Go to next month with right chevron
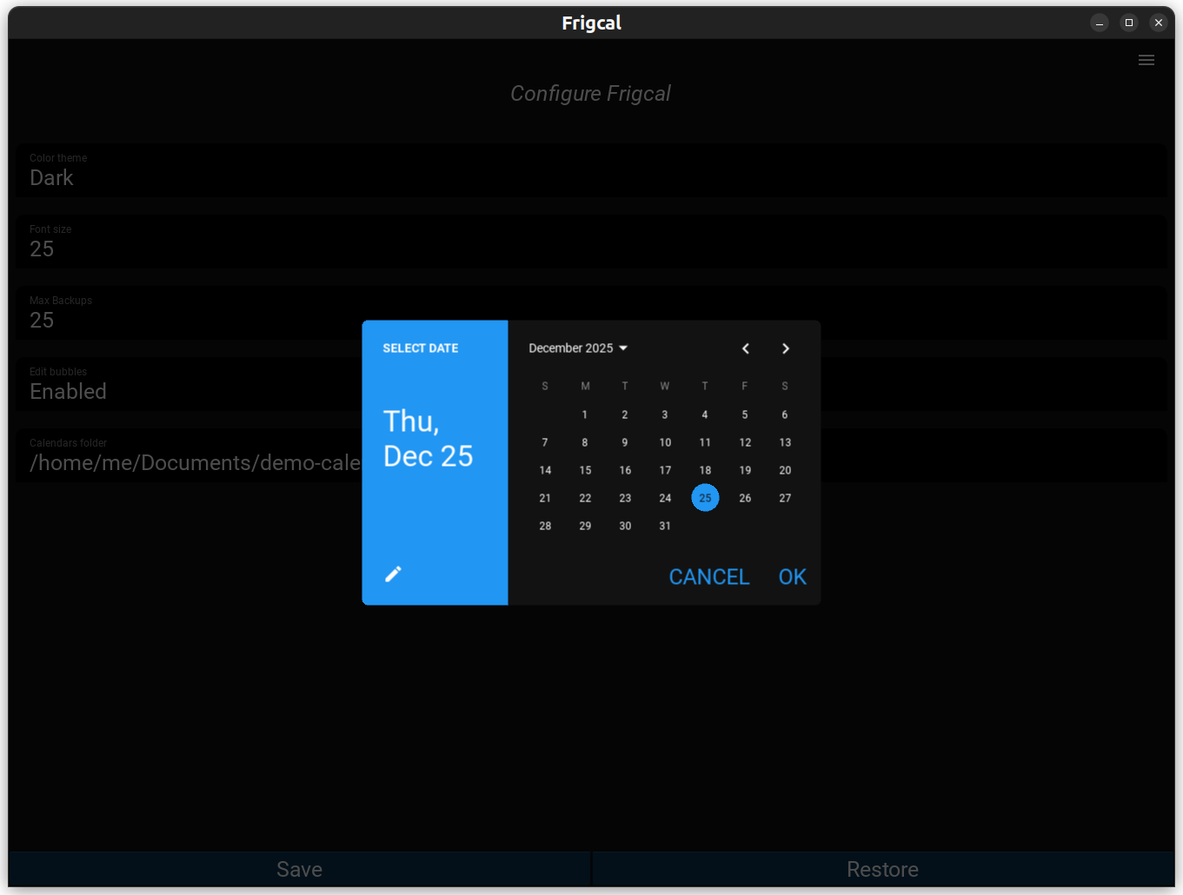The height and width of the screenshot is (895, 1183). point(786,348)
